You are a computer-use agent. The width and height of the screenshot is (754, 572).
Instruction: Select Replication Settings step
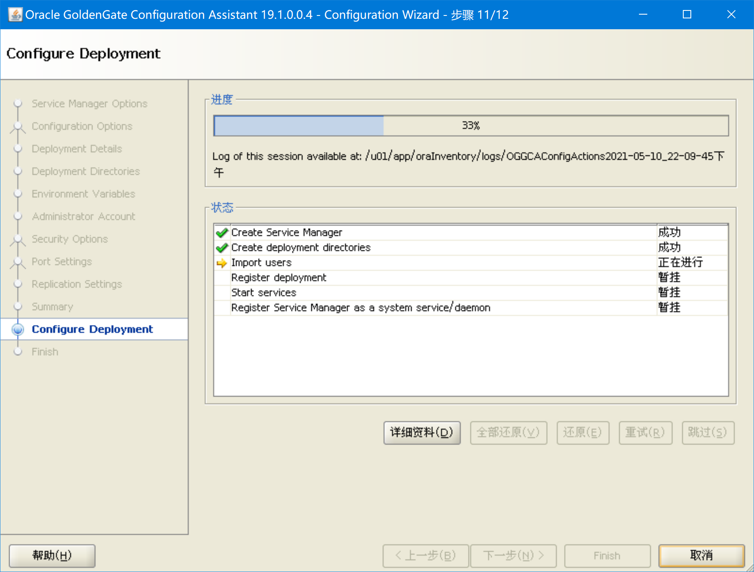[x=77, y=284]
